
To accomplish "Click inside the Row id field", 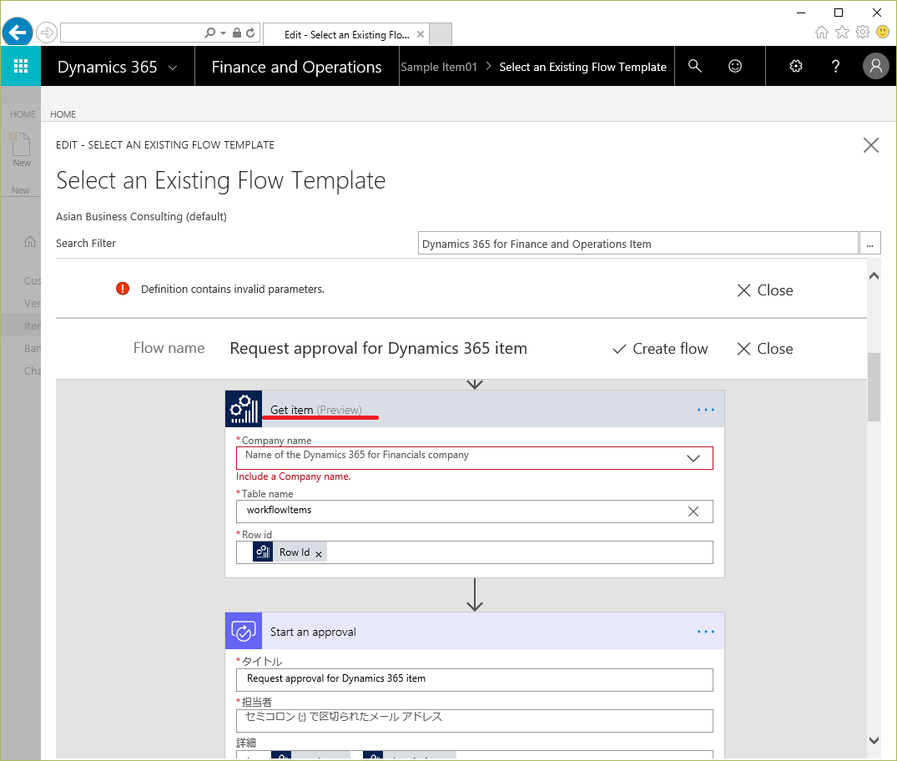I will tap(474, 552).
